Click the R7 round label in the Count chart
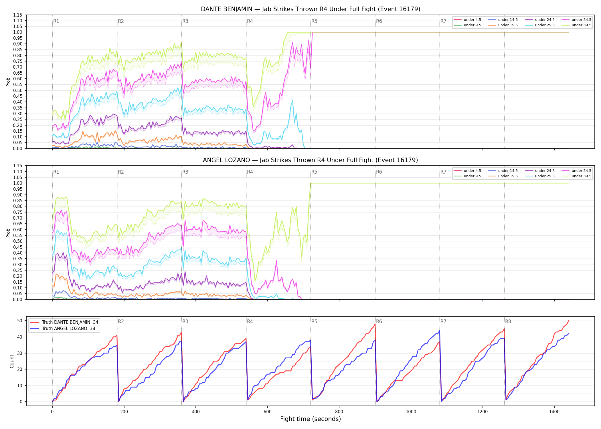 tap(443, 321)
